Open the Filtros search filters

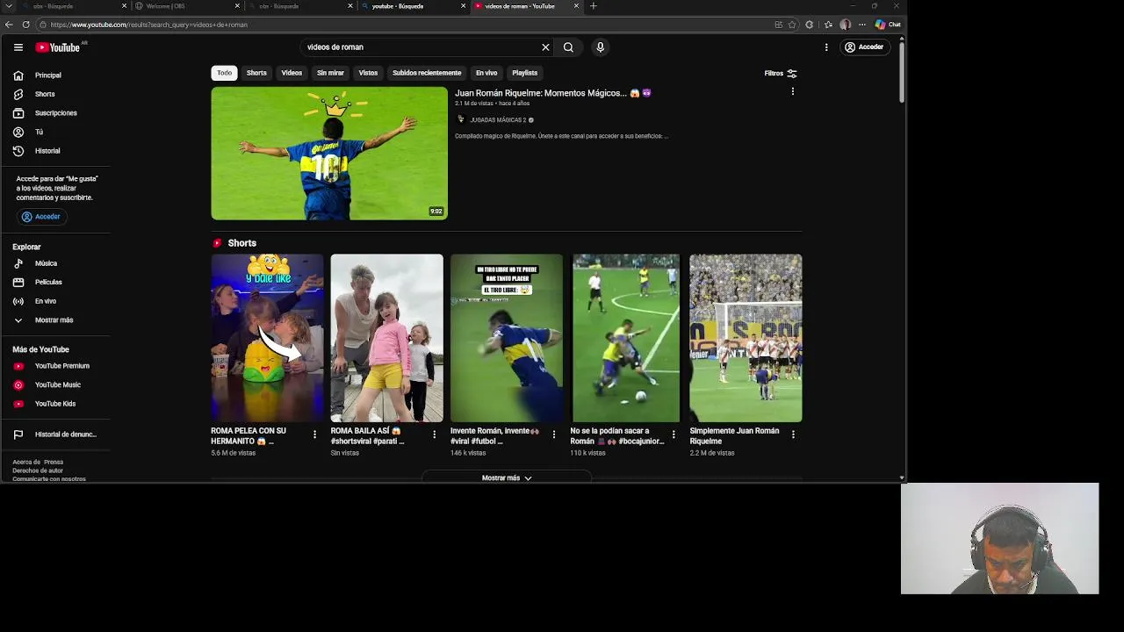pyautogui.click(x=781, y=74)
